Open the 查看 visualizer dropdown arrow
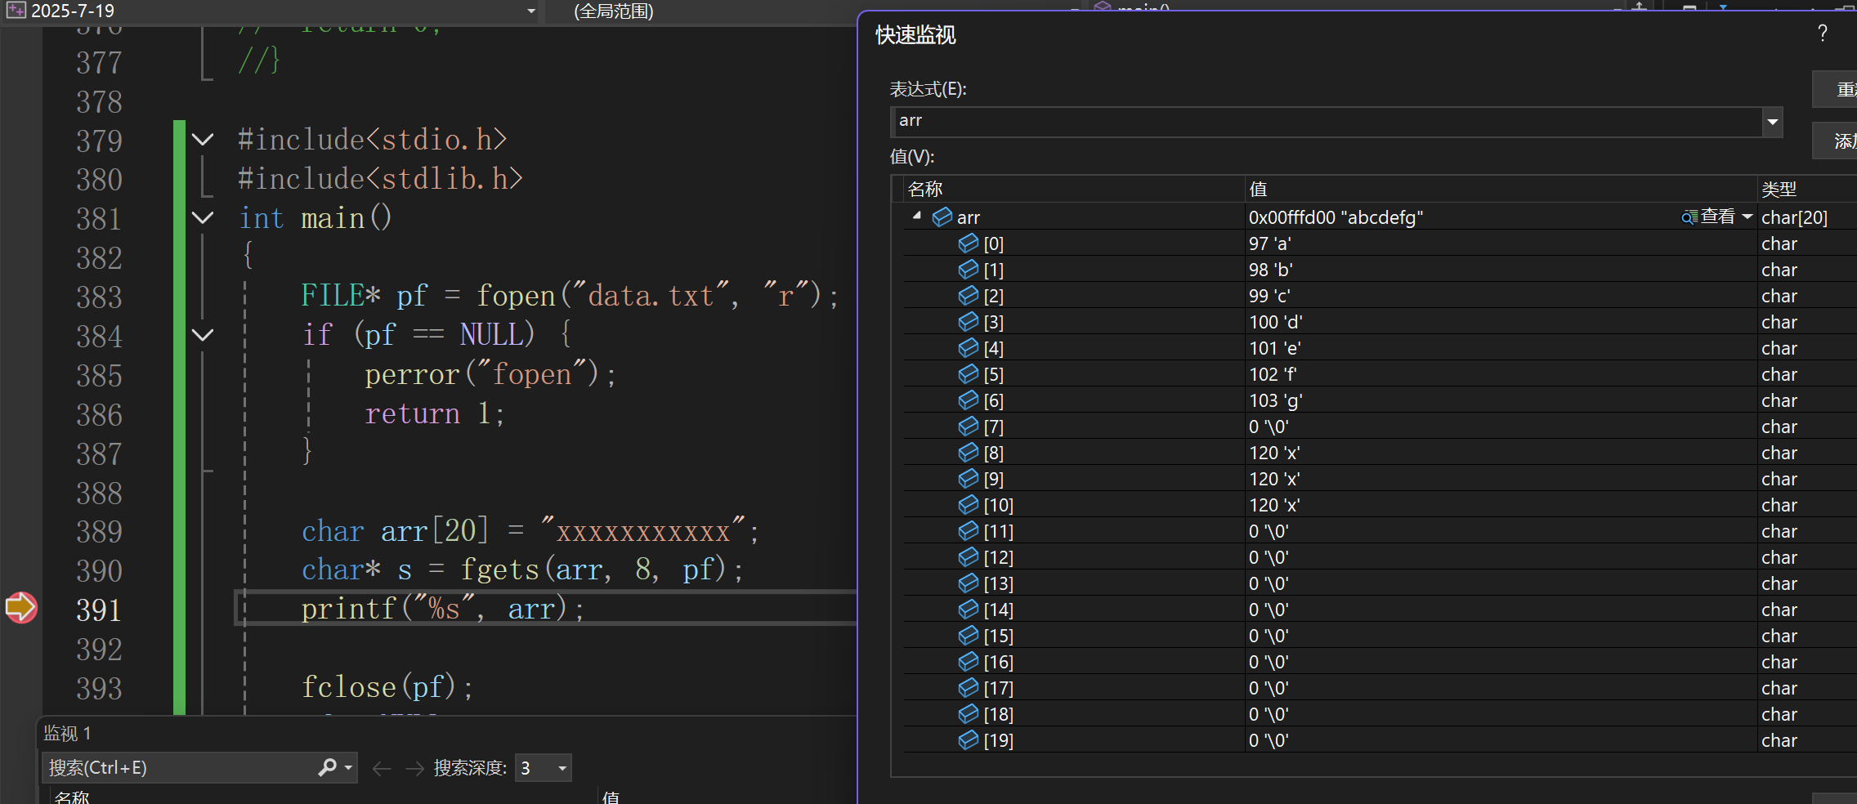This screenshot has height=804, width=1857. [1747, 217]
